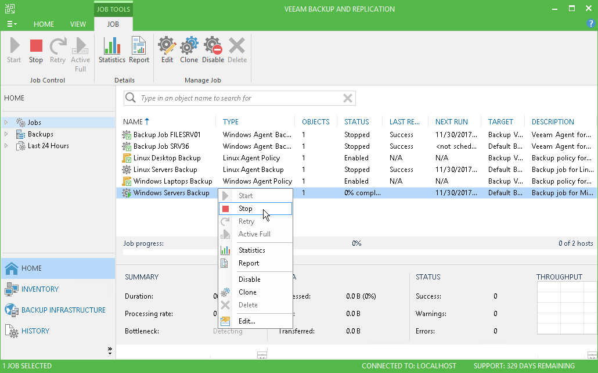Click the Windows Agent Policy type cell
Screen dimensions: 598x373
pos(257,181)
